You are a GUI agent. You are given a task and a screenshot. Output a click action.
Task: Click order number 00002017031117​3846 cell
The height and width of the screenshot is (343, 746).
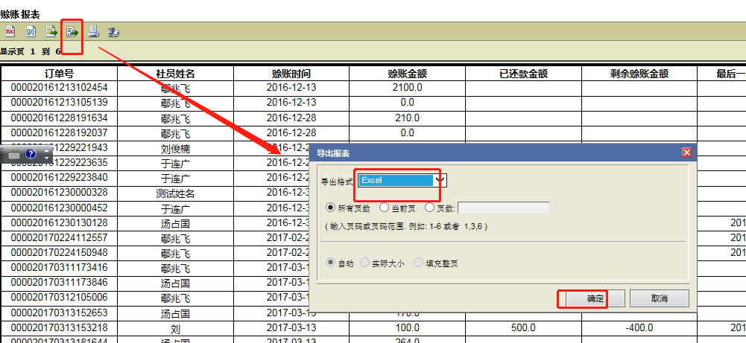[59, 283]
